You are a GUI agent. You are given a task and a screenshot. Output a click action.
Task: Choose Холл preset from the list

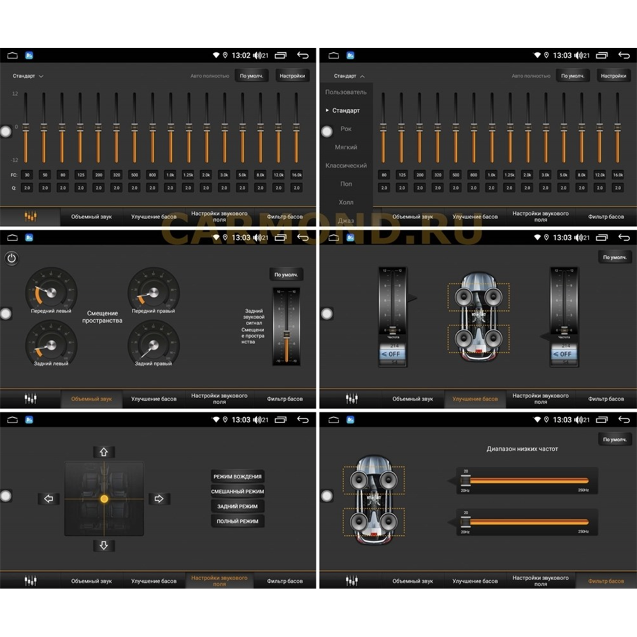click(346, 203)
